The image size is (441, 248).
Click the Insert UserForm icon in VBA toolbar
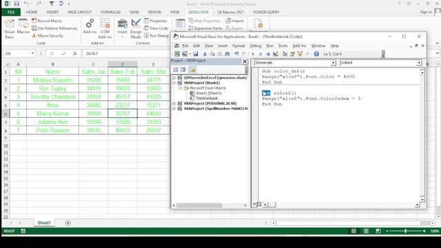[x=185, y=54]
